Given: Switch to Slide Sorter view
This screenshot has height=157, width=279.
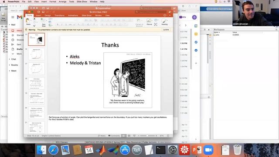Looking at the screenshot, I should [129, 136].
